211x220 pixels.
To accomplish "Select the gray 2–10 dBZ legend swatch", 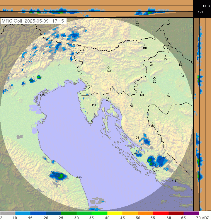I will [x=8, y=213].
